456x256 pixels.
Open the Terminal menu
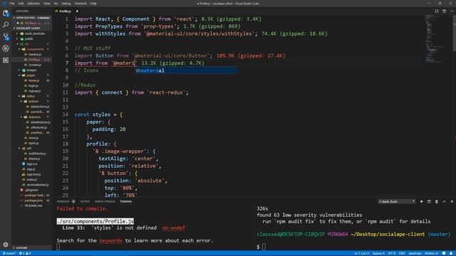[x=81, y=4]
